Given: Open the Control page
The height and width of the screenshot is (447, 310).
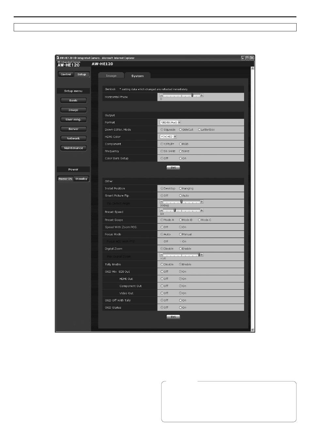Looking at the screenshot, I should coord(66,74).
